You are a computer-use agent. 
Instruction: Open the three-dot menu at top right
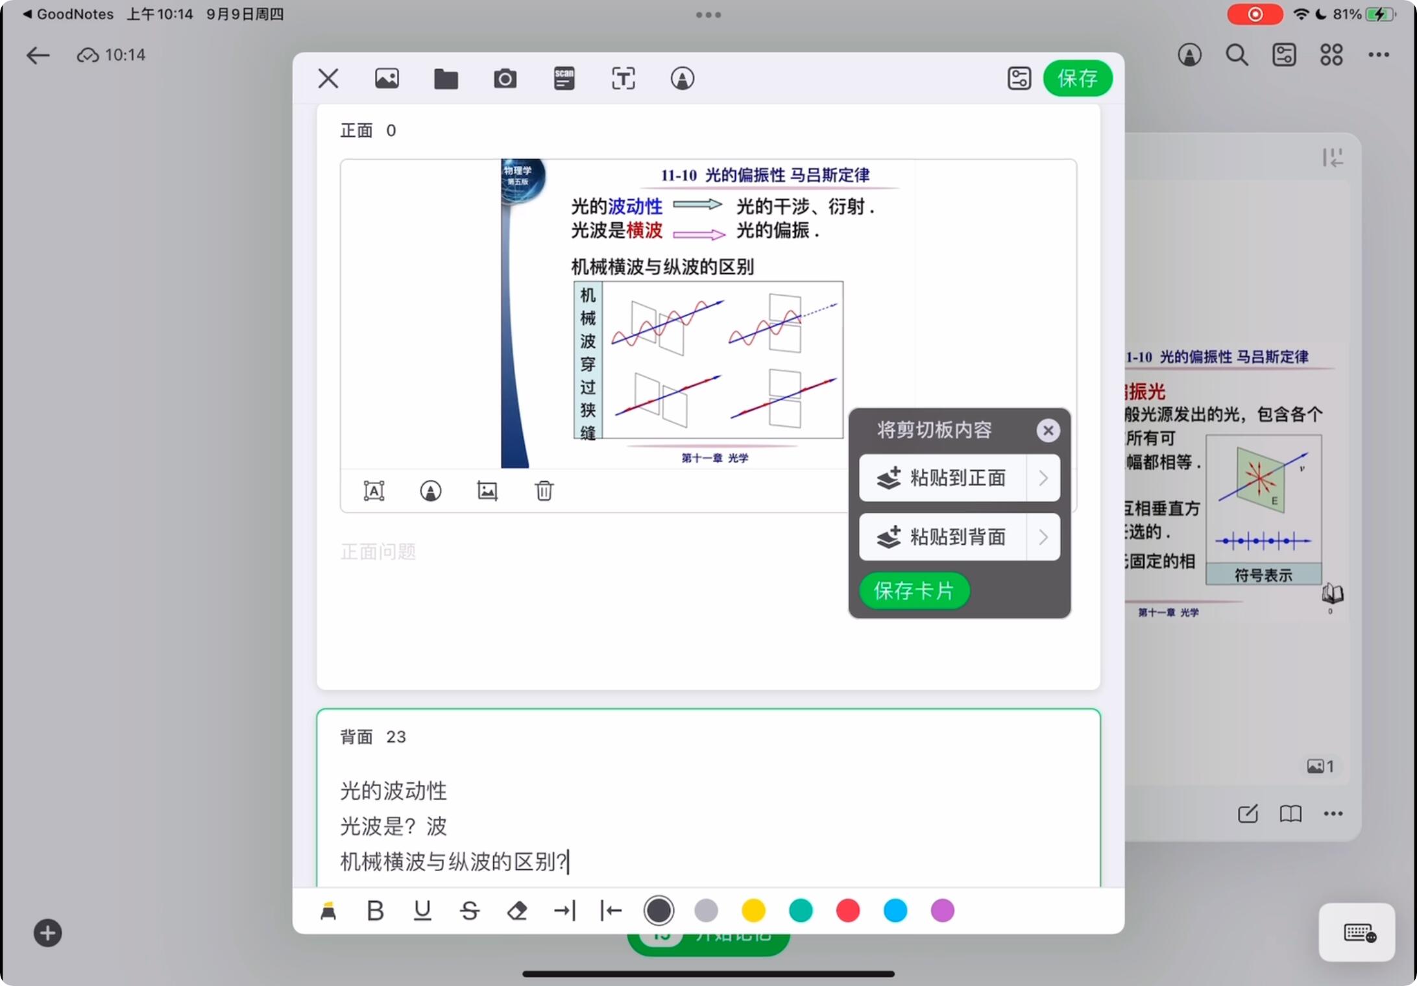pos(1379,55)
